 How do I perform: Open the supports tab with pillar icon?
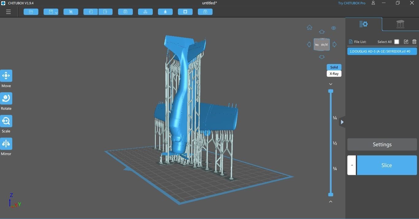pyautogui.click(x=400, y=24)
